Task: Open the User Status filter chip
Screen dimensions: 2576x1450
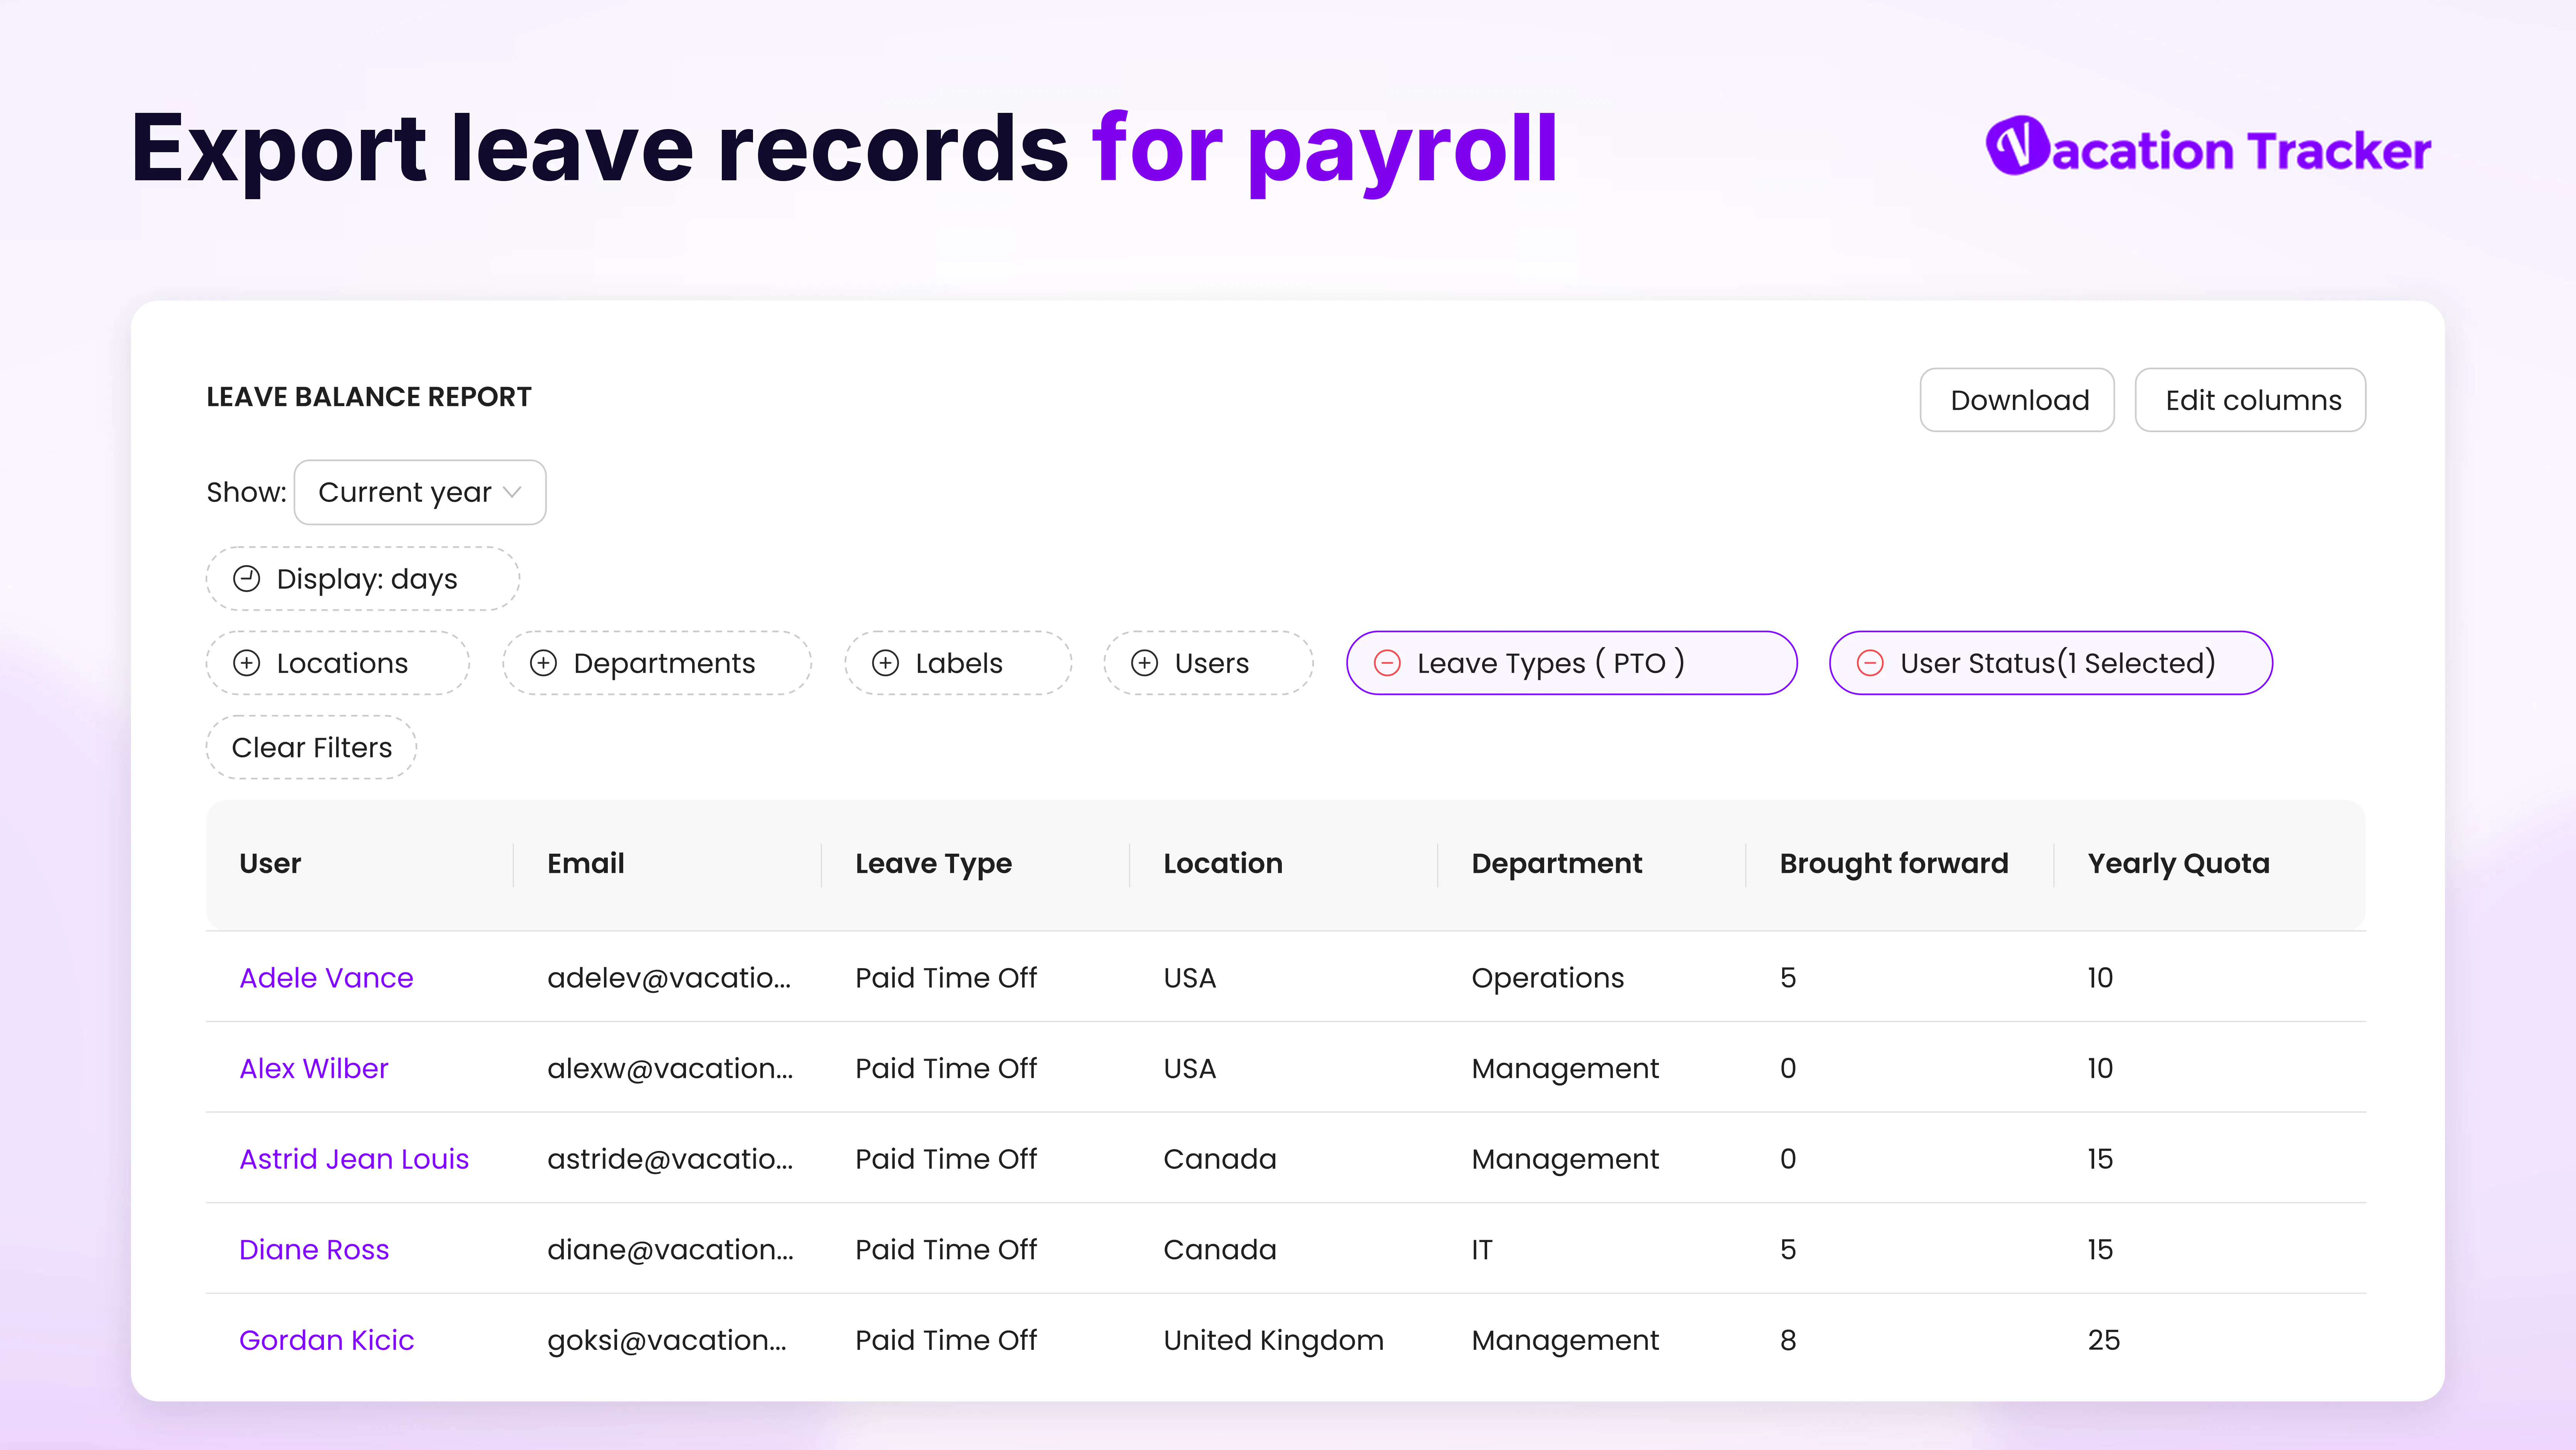Action: 2051,663
